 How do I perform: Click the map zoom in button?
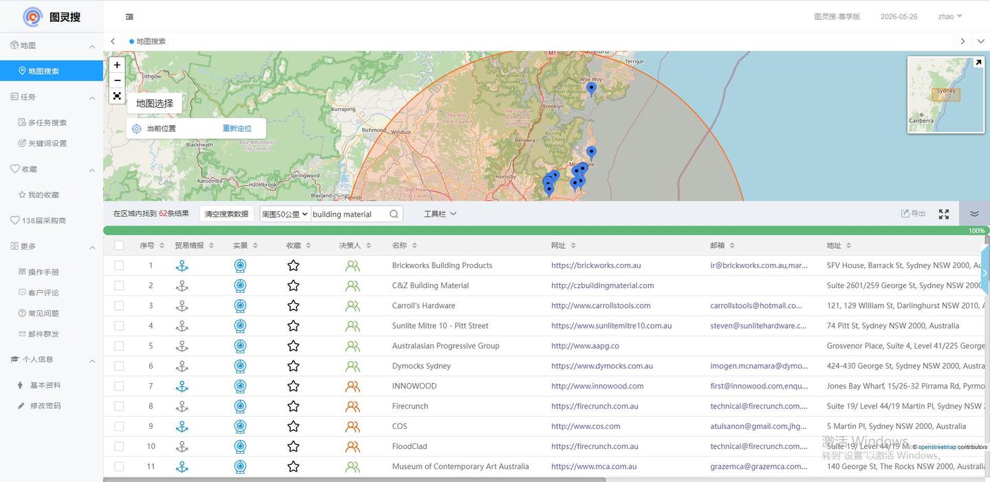[x=117, y=65]
